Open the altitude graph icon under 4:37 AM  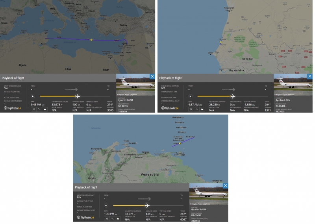202,109
